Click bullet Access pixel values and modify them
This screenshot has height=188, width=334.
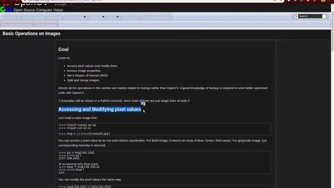[92, 66]
